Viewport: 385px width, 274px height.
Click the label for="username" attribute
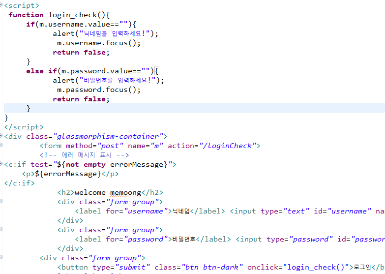click(137, 211)
